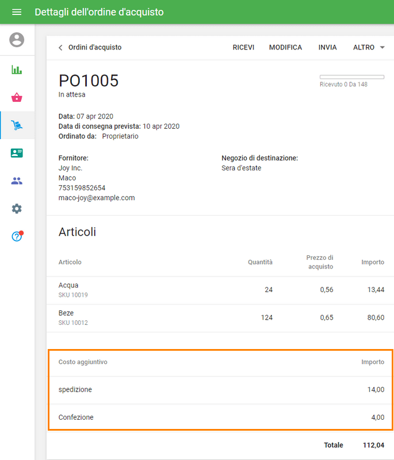
Task: Return to Ordini d'acquisto list
Action: pos(95,48)
